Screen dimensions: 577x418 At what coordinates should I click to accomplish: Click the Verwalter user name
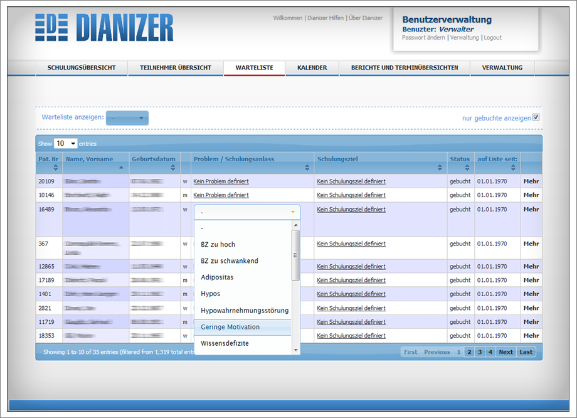coord(457,29)
